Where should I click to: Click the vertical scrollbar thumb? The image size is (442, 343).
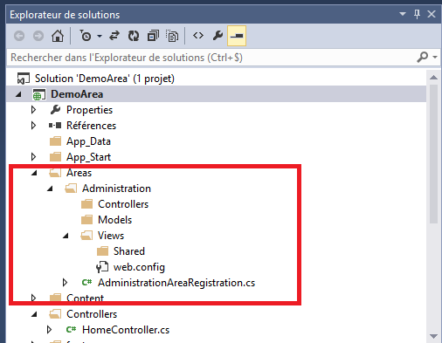[433, 154]
